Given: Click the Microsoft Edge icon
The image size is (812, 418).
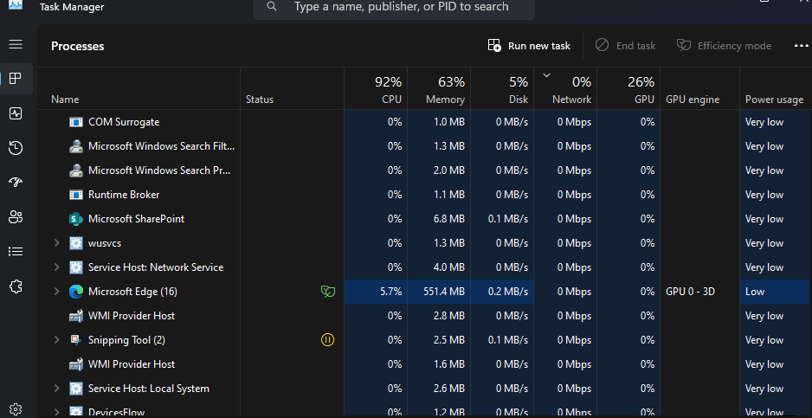Looking at the screenshot, I should (x=76, y=292).
